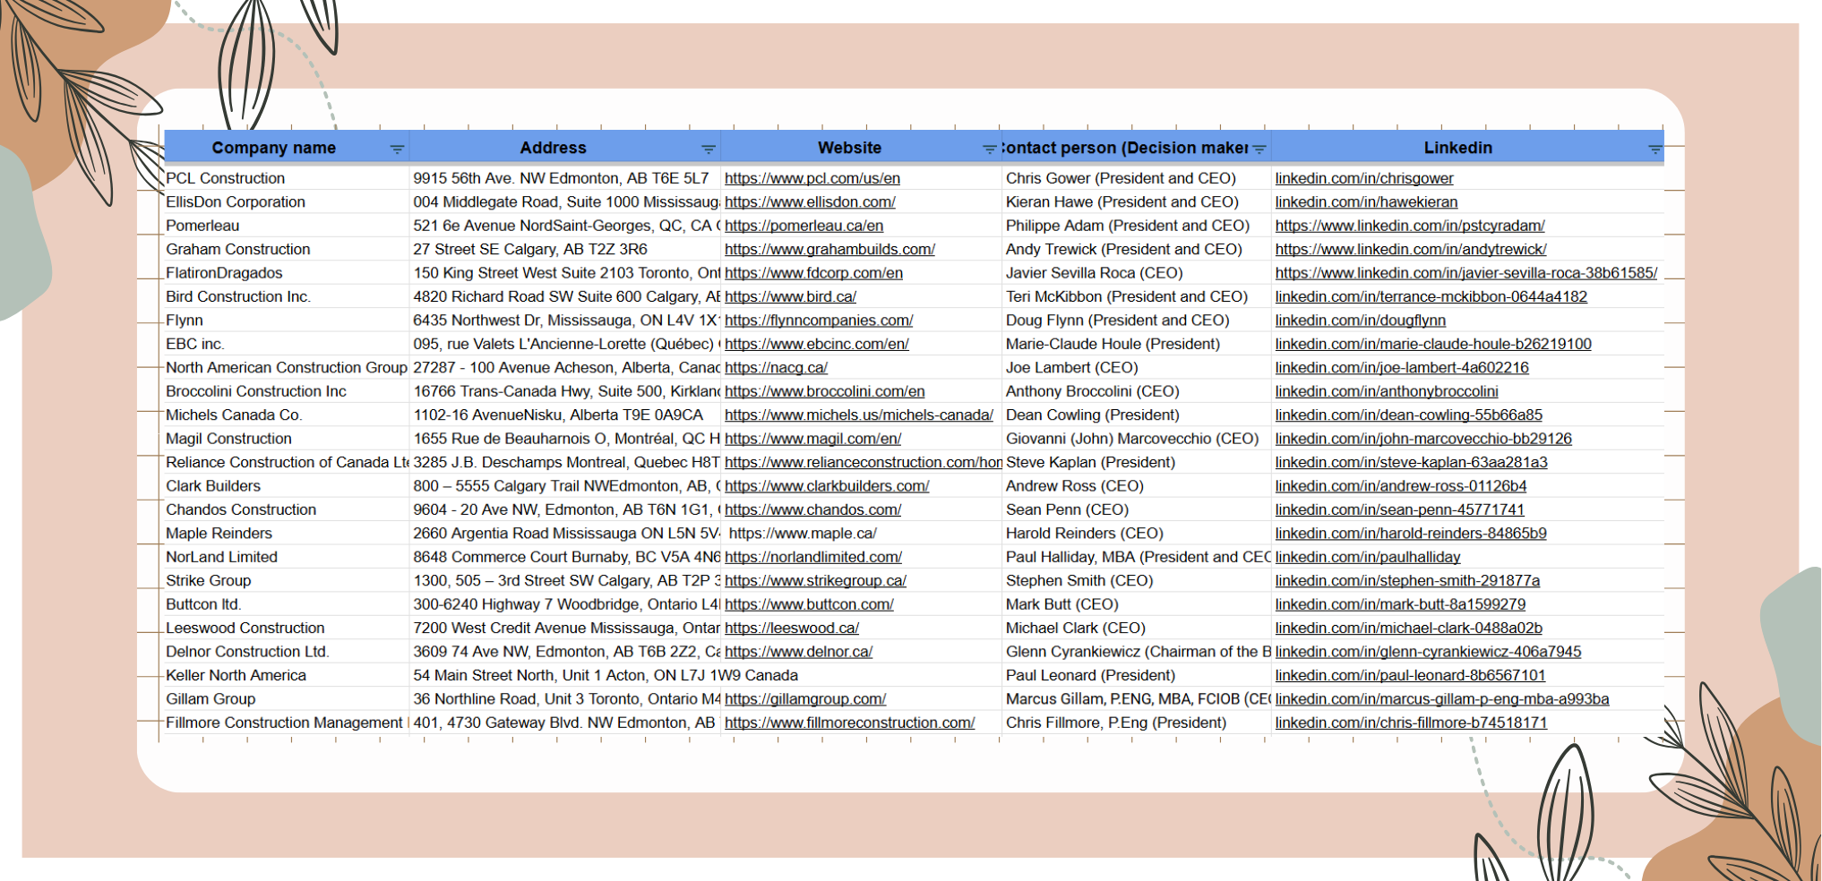Open the marie-claude-houle LinkedIn link

click(1433, 344)
